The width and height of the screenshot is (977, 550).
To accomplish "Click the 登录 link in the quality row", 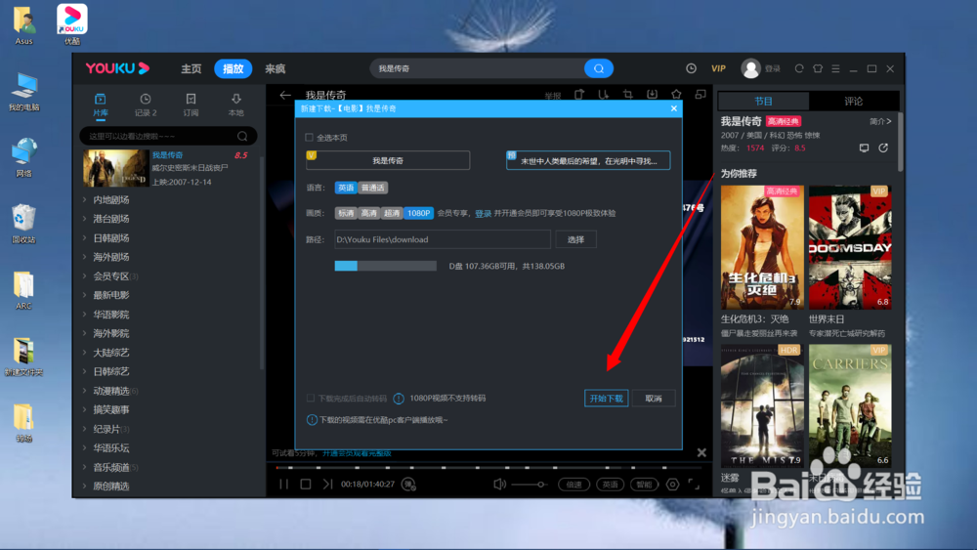I will coord(483,214).
